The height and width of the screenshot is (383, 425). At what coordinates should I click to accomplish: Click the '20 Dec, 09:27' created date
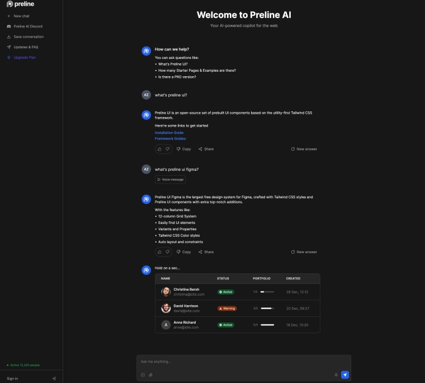coord(297,309)
